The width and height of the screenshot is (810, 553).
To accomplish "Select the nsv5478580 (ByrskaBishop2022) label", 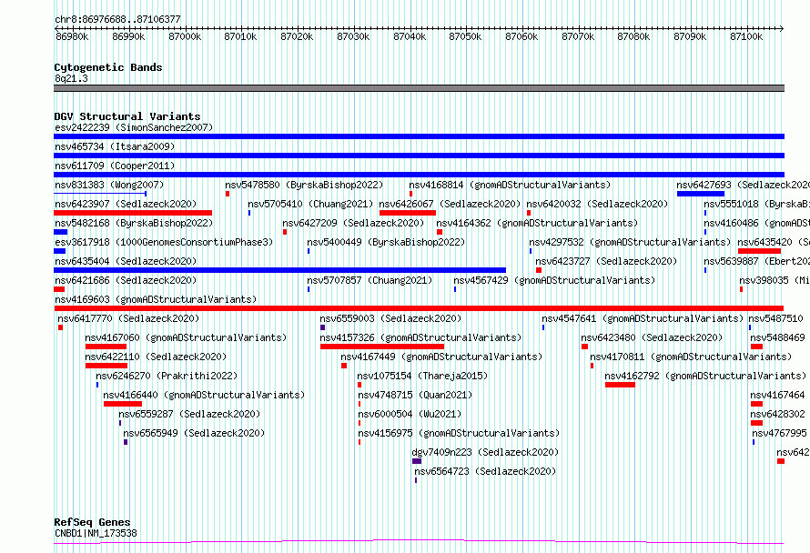I will coord(304,185).
